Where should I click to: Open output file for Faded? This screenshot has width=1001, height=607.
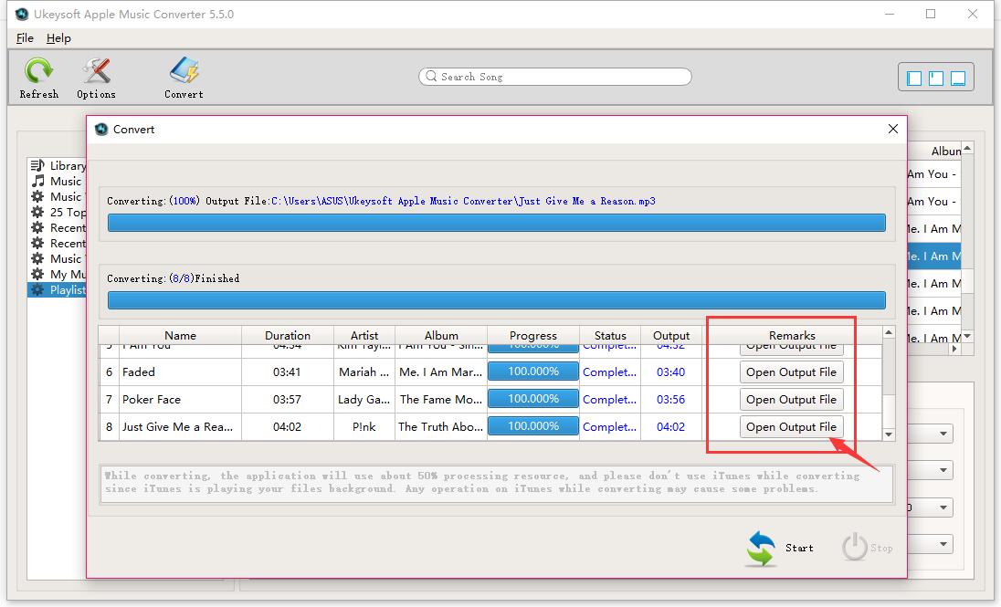[x=791, y=372]
